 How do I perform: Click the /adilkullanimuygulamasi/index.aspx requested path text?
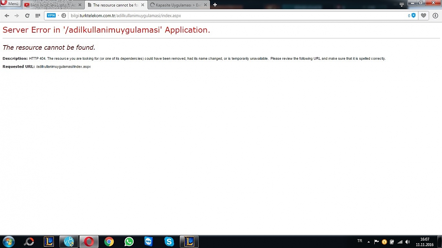(x=64, y=67)
